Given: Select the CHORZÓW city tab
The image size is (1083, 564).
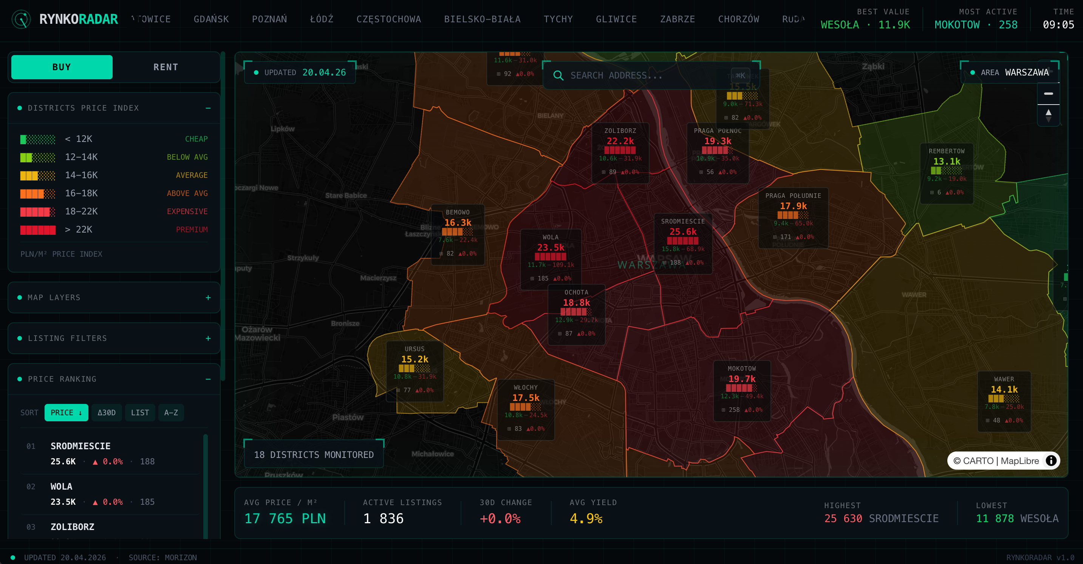Looking at the screenshot, I should point(739,19).
